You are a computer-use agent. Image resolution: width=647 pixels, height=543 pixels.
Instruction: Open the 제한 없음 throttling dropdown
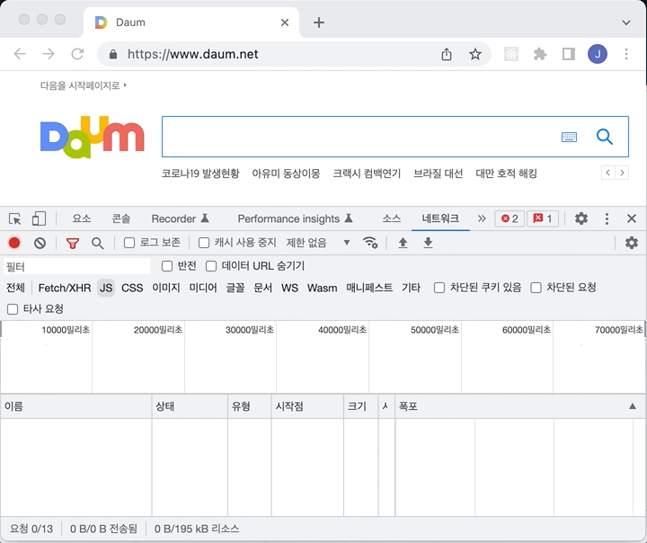point(318,243)
